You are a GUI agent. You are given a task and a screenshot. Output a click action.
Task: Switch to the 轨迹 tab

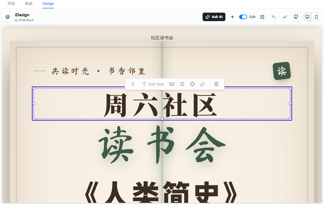(29, 3)
